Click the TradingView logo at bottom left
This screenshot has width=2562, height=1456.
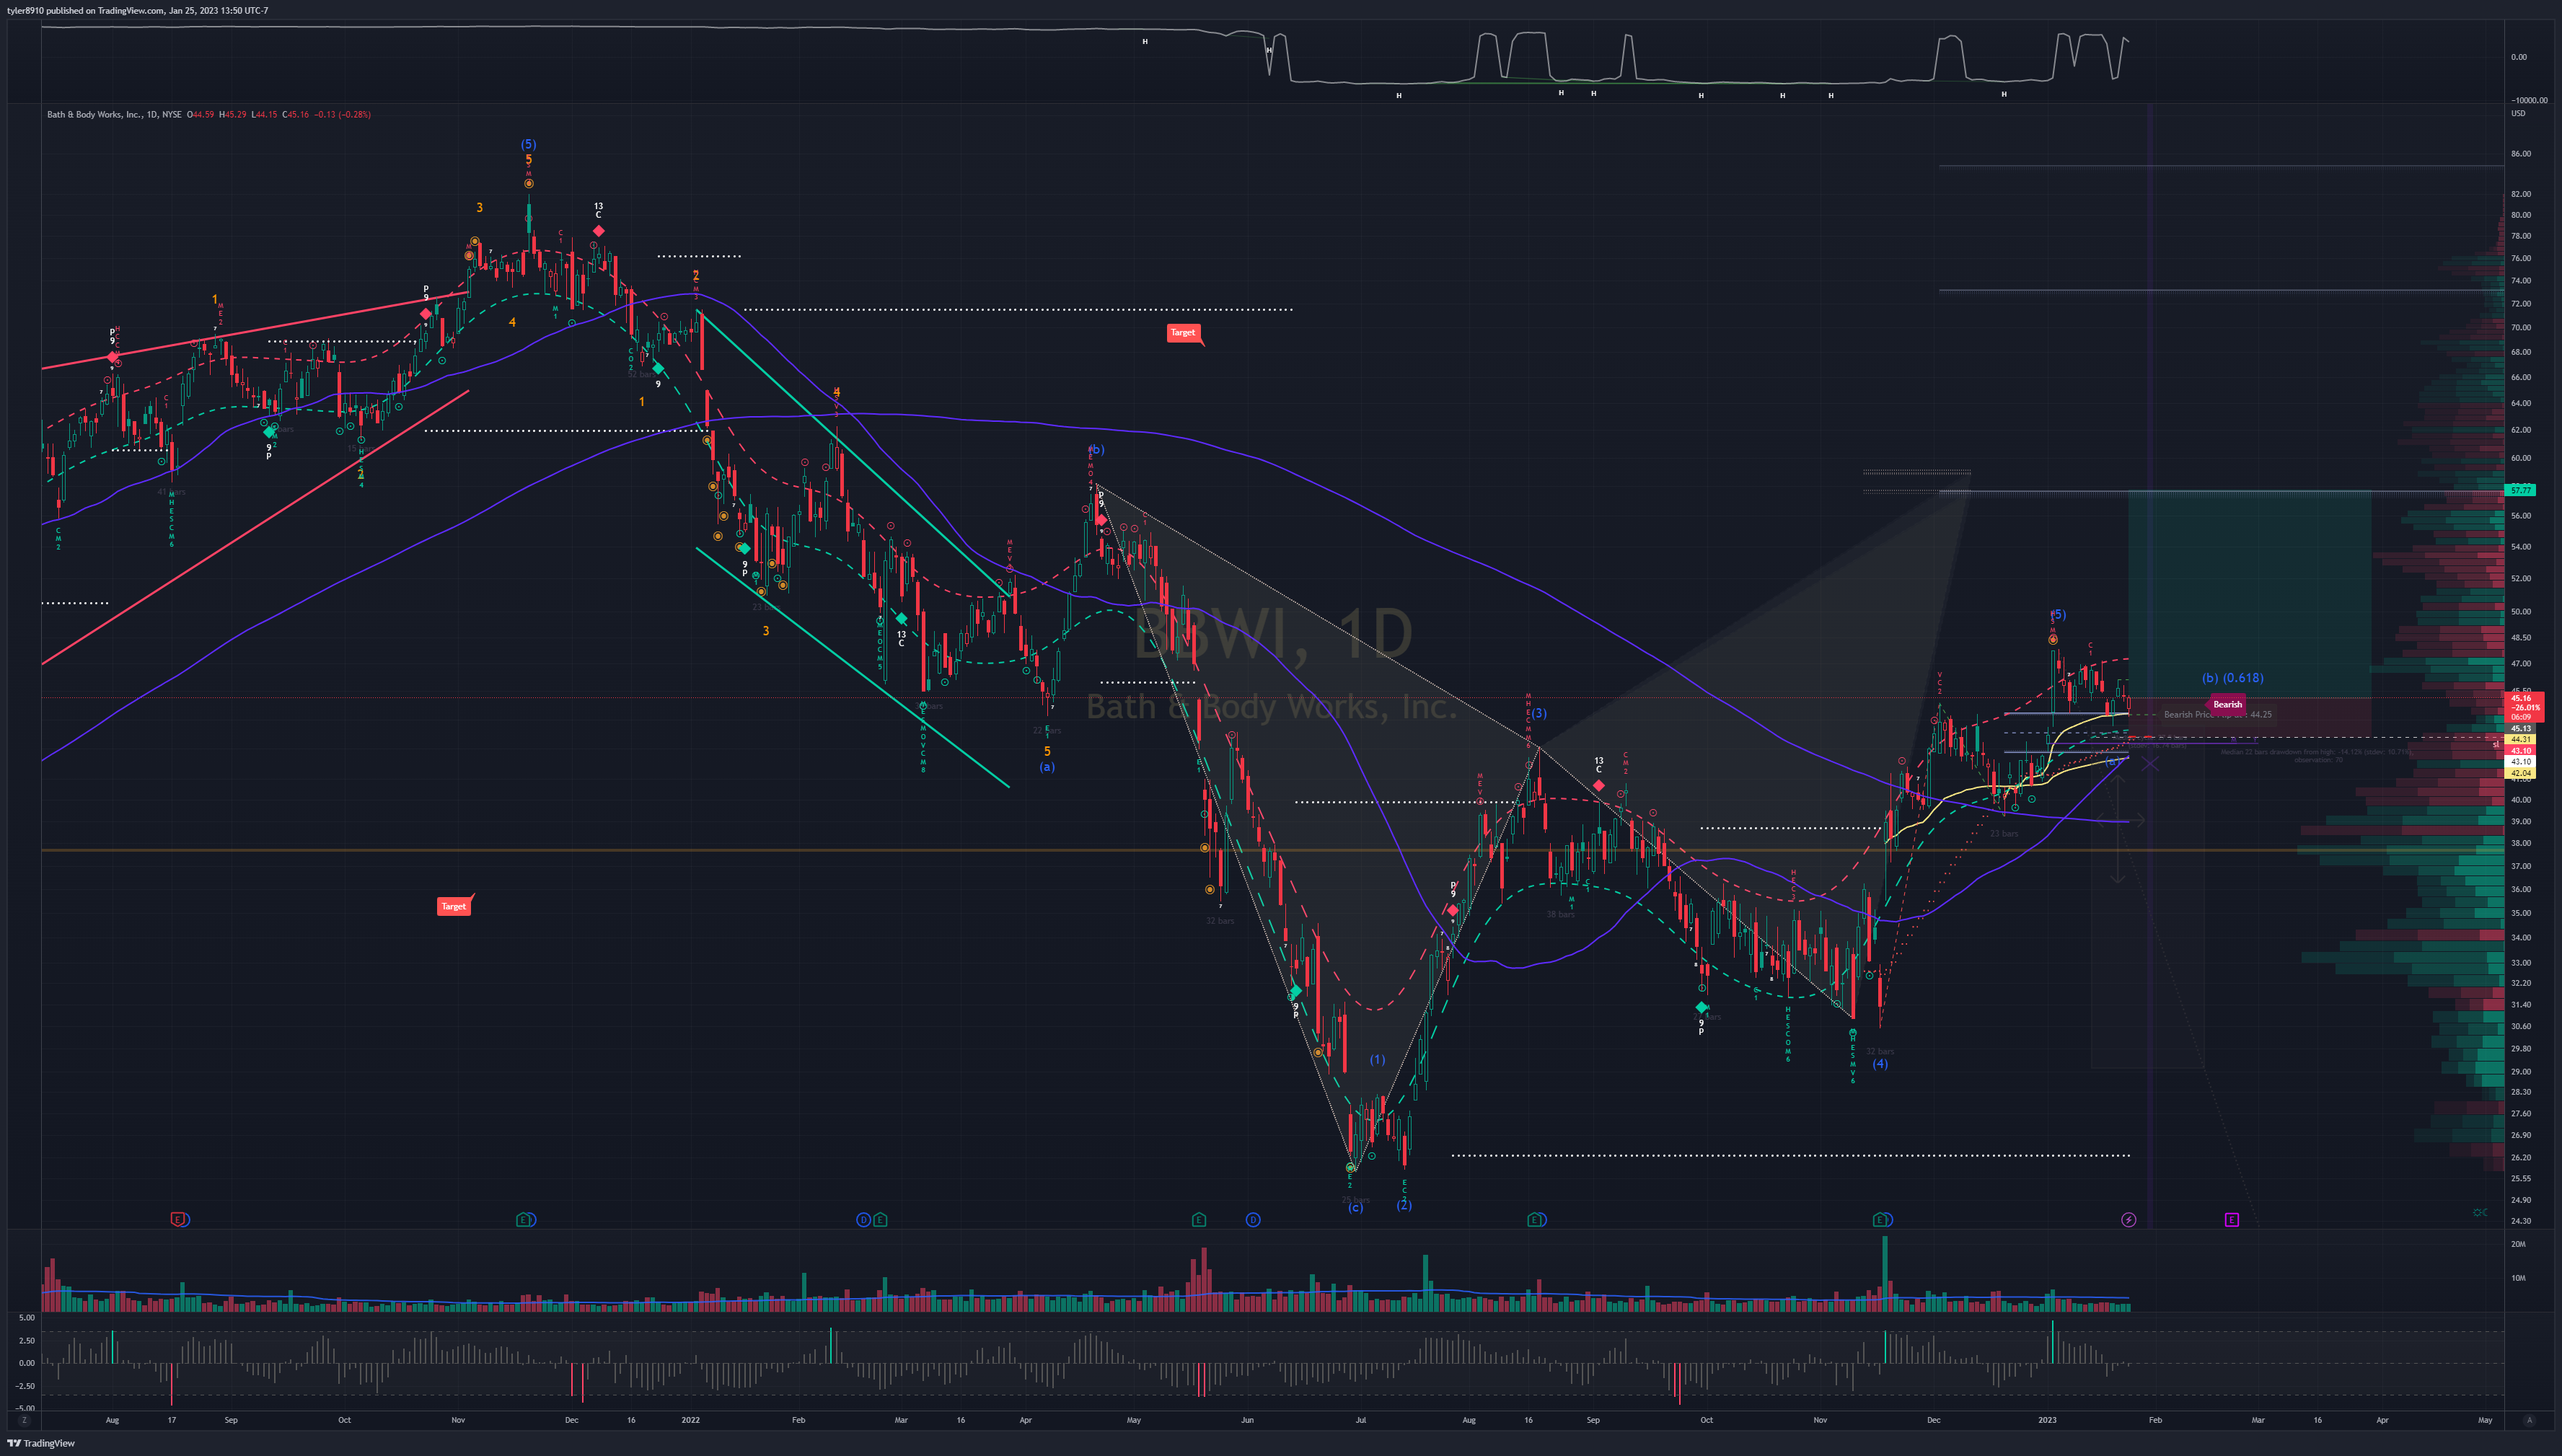[41, 1443]
